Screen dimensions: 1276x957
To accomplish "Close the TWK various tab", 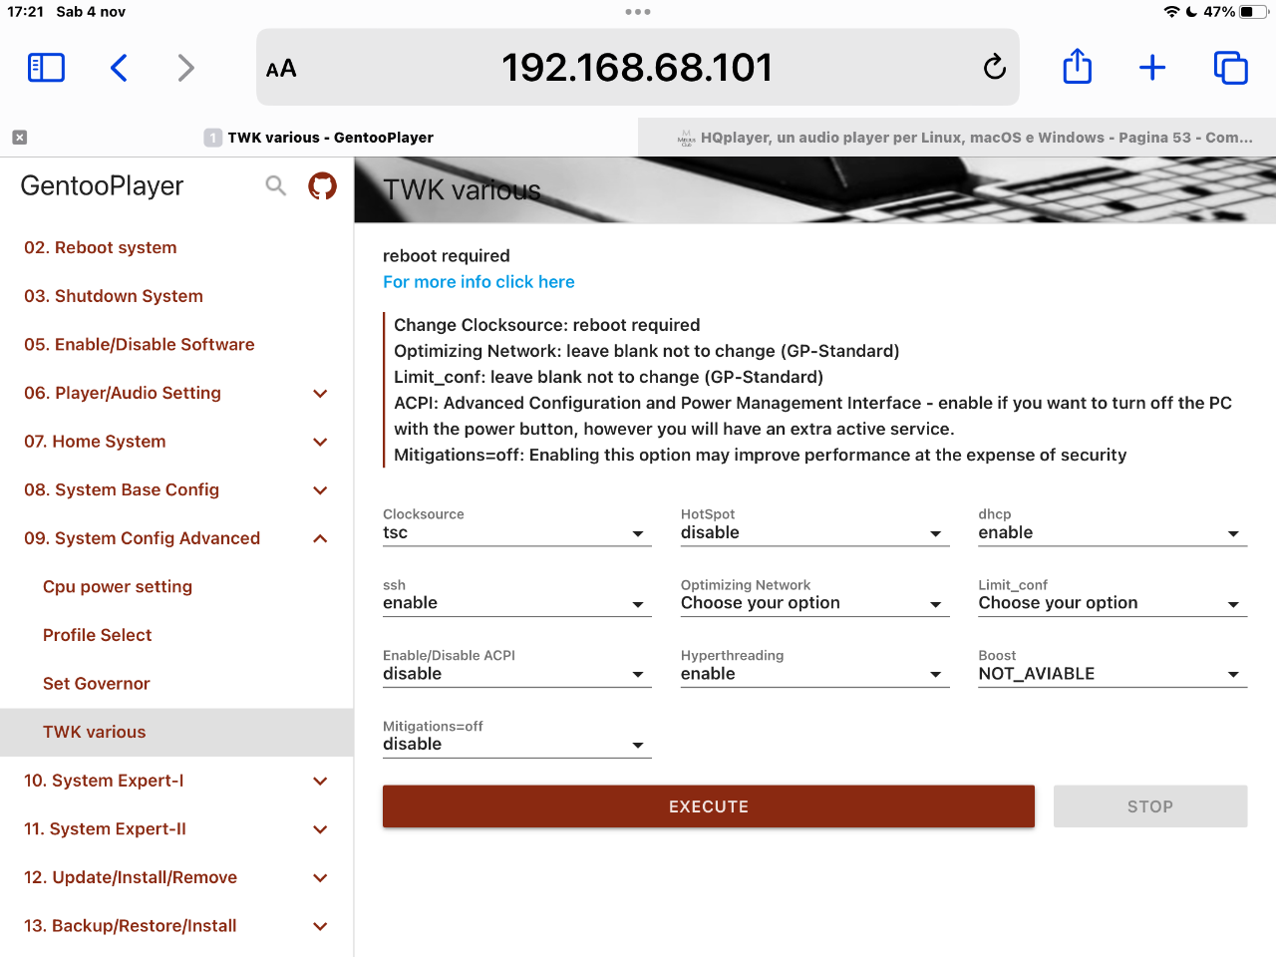I will [x=20, y=138].
